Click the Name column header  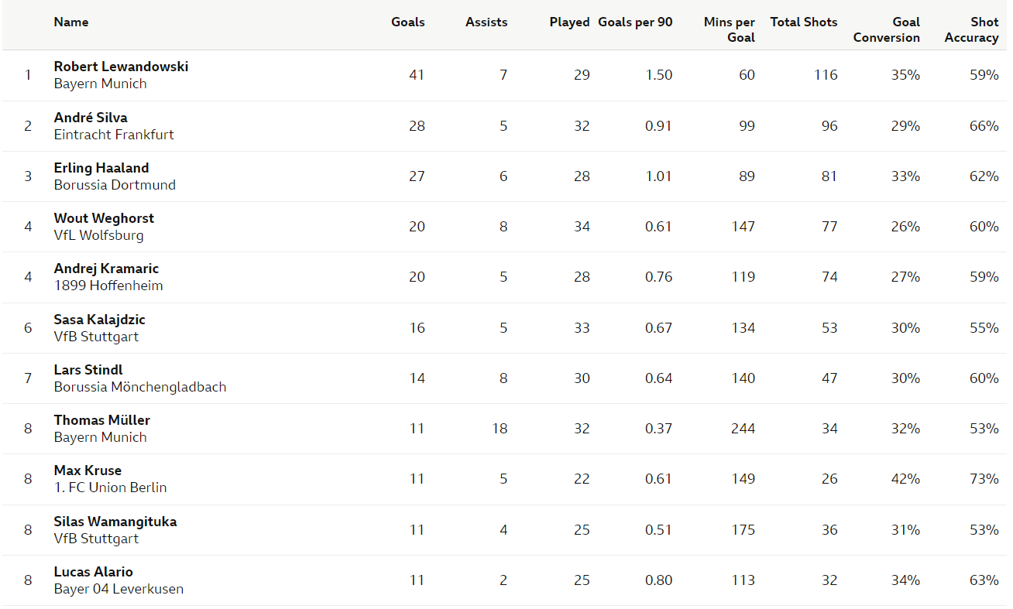[x=71, y=22]
